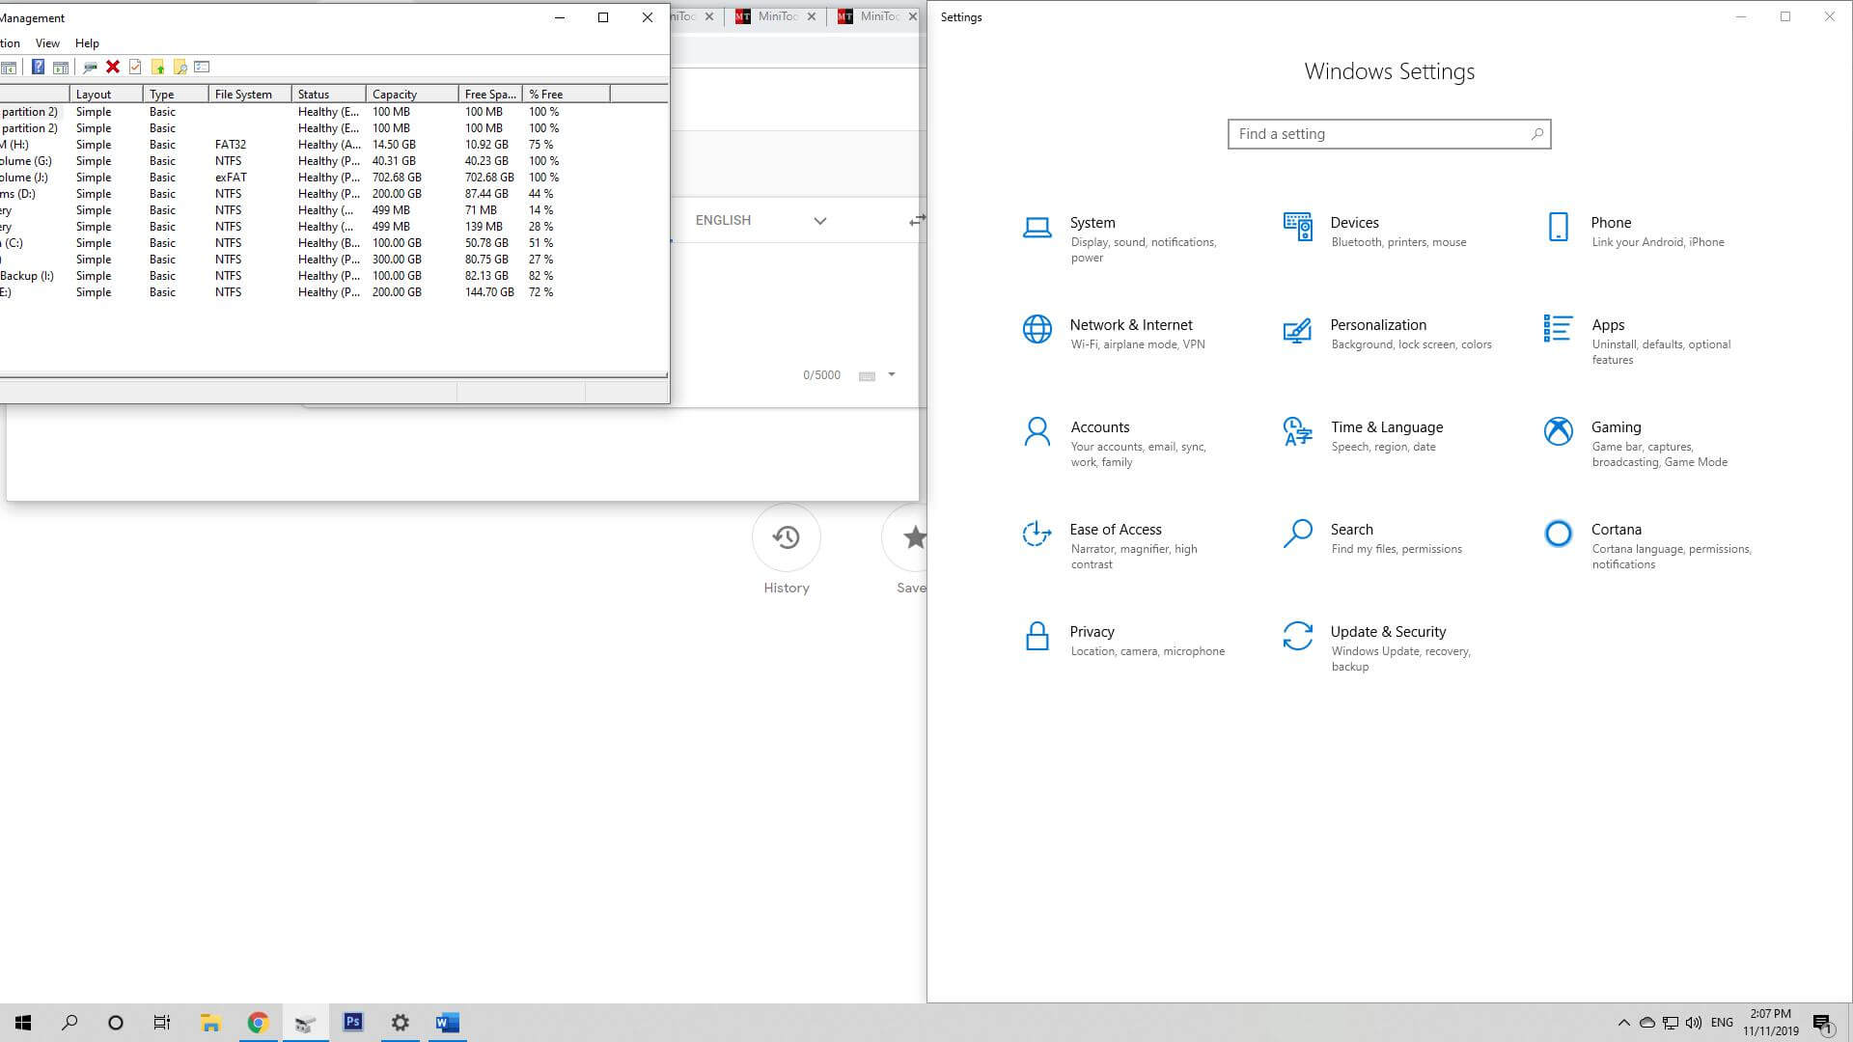The image size is (1853, 1042).
Task: Select the 14.50 GB capacity cell
Action: [x=394, y=145]
